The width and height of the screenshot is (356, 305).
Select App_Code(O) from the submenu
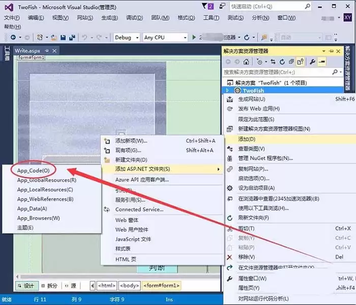[33, 170]
